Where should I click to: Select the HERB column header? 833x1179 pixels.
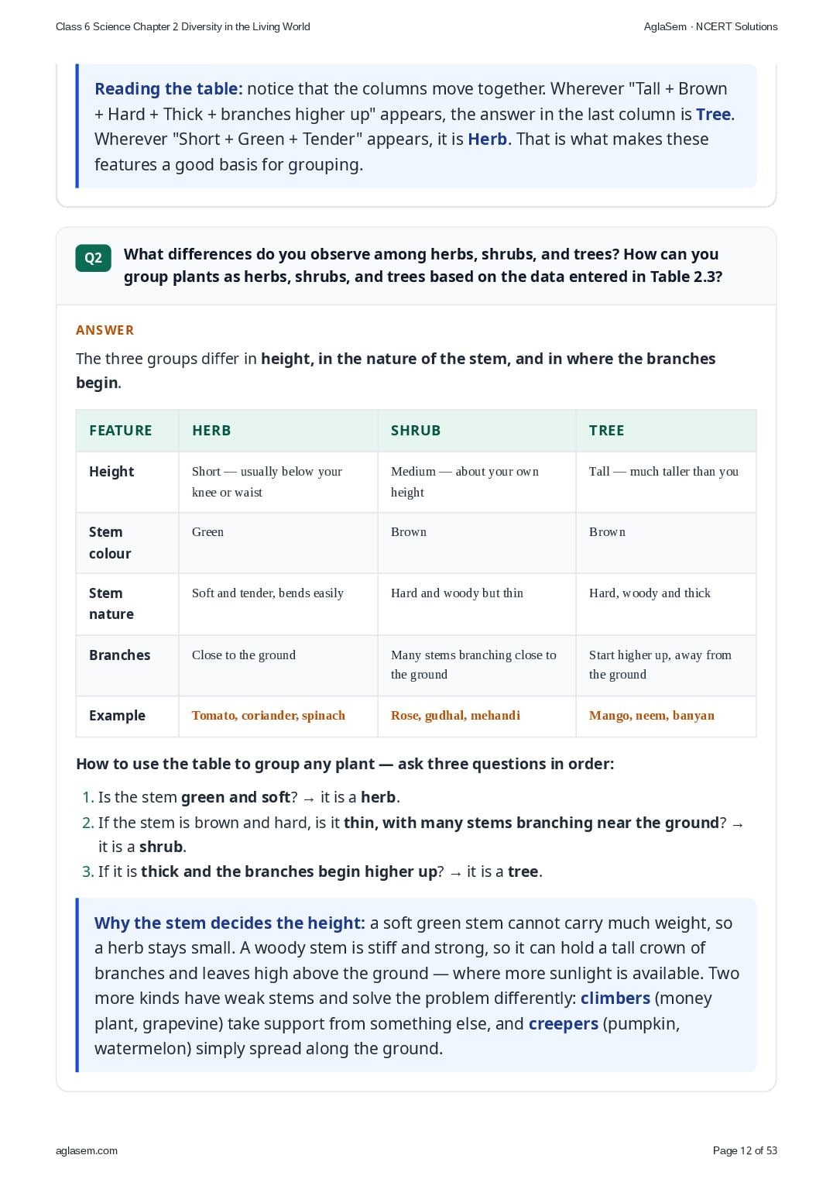click(278, 431)
